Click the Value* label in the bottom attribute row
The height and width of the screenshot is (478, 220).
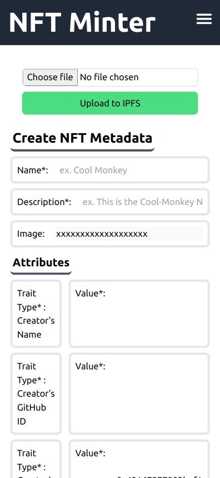click(90, 453)
